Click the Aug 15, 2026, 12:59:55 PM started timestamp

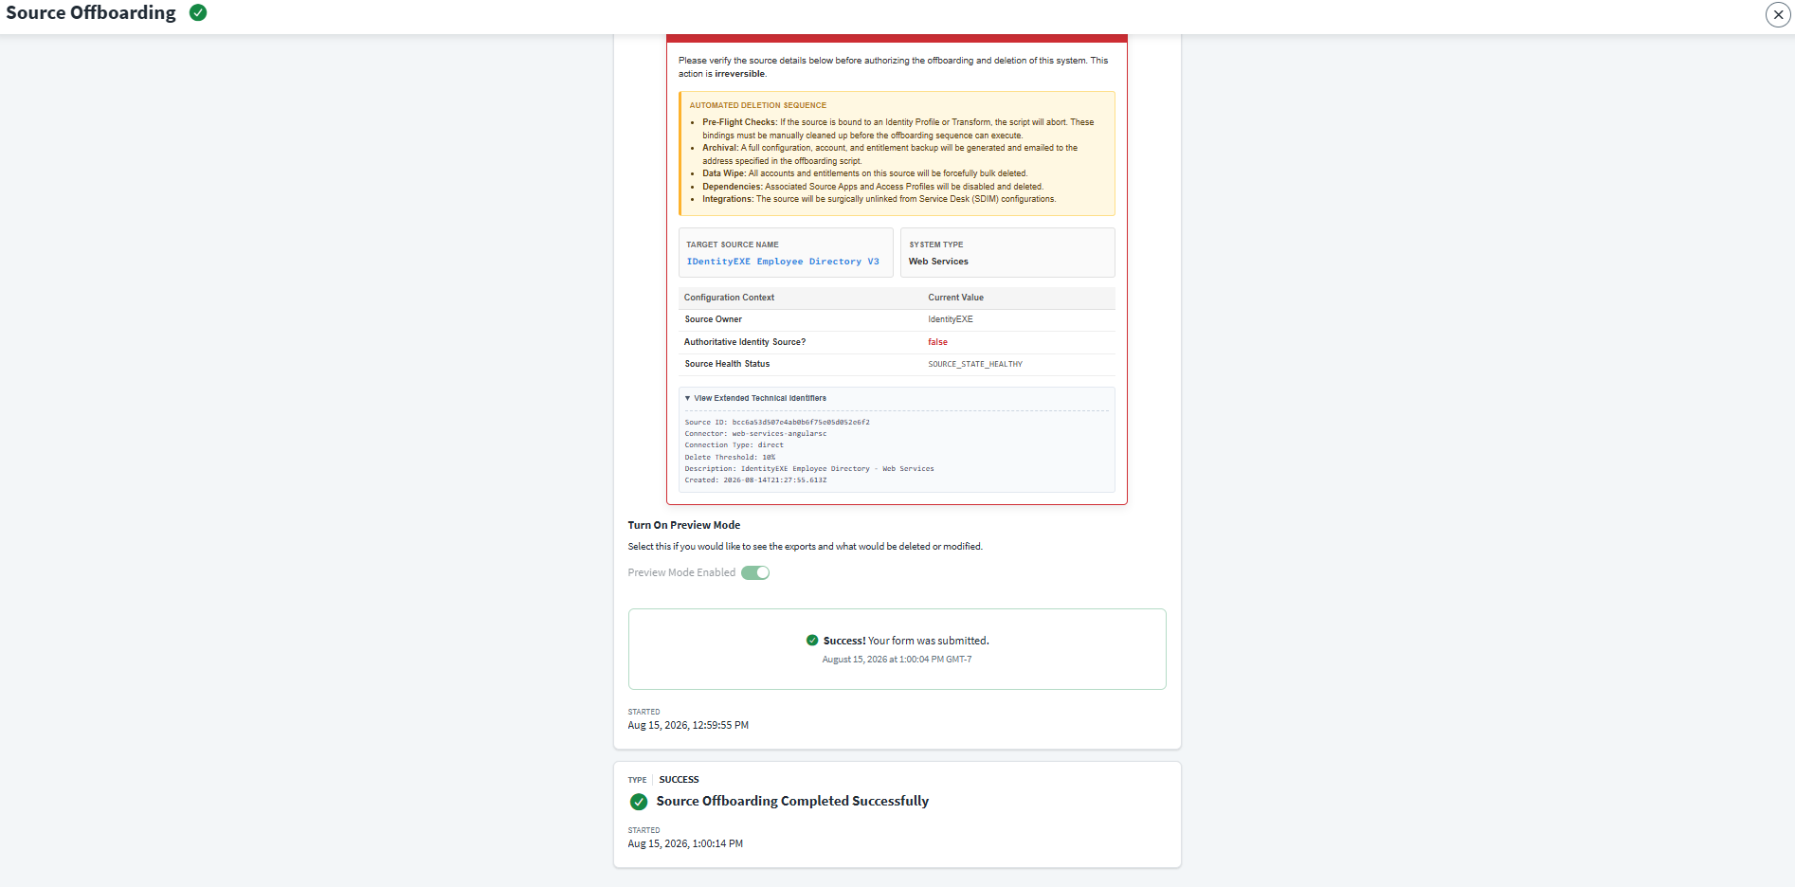(688, 725)
